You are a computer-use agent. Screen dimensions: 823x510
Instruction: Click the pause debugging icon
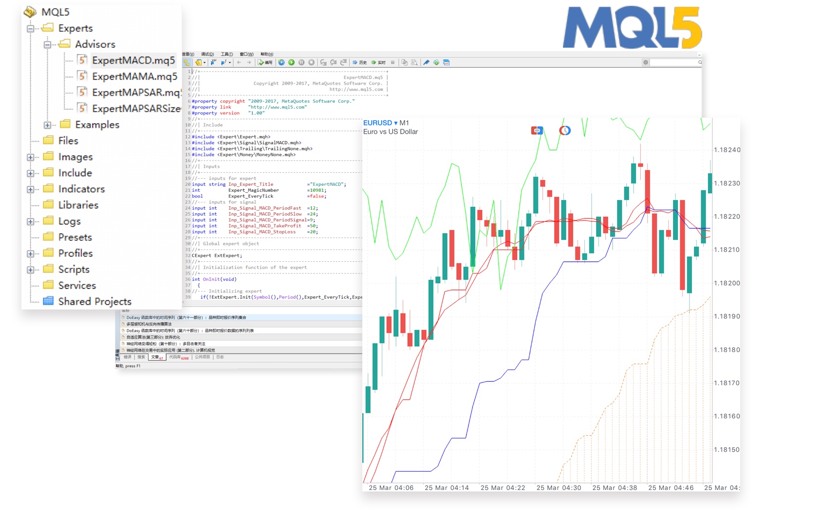pos(301,62)
